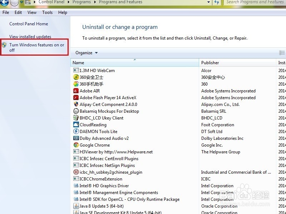Select Google Chrome program name
Image resolution: width=286 pixels, height=214 pixels.
(95, 145)
